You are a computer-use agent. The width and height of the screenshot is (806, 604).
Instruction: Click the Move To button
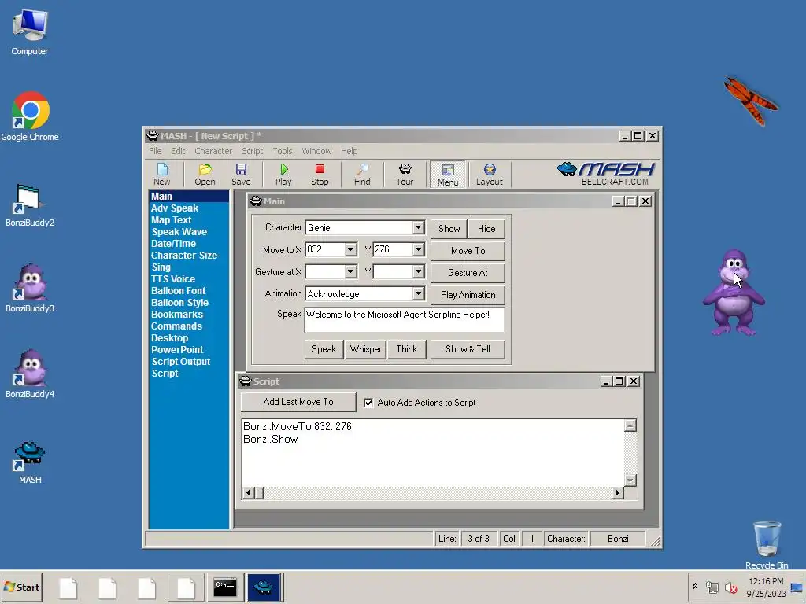point(468,251)
